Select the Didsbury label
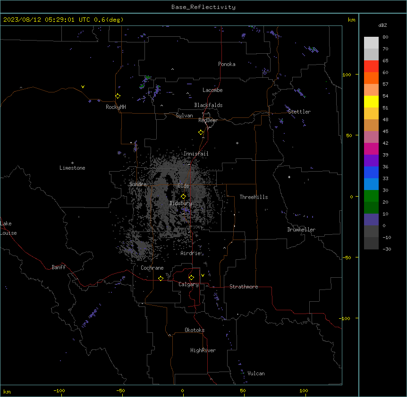Screen dimensions: 407x397 click(181, 203)
